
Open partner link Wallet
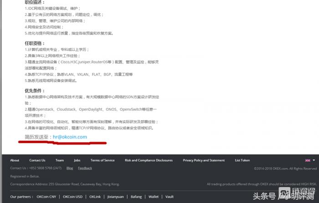[154, 197]
